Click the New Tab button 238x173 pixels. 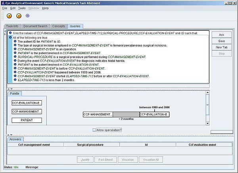pyautogui.click(x=221, y=47)
